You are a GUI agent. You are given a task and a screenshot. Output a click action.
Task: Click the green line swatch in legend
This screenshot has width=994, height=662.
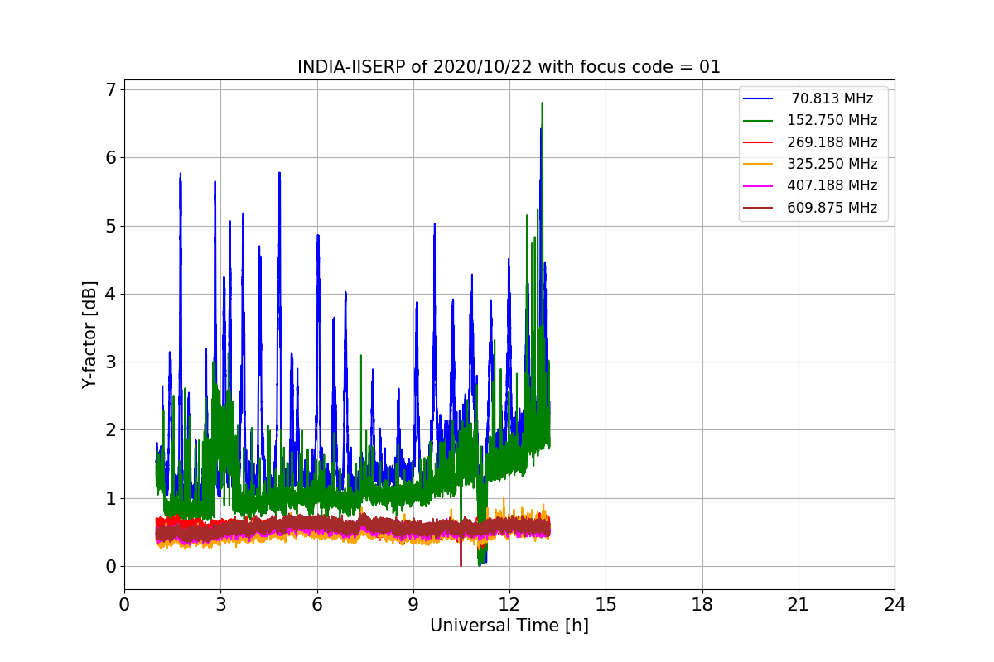[758, 121]
